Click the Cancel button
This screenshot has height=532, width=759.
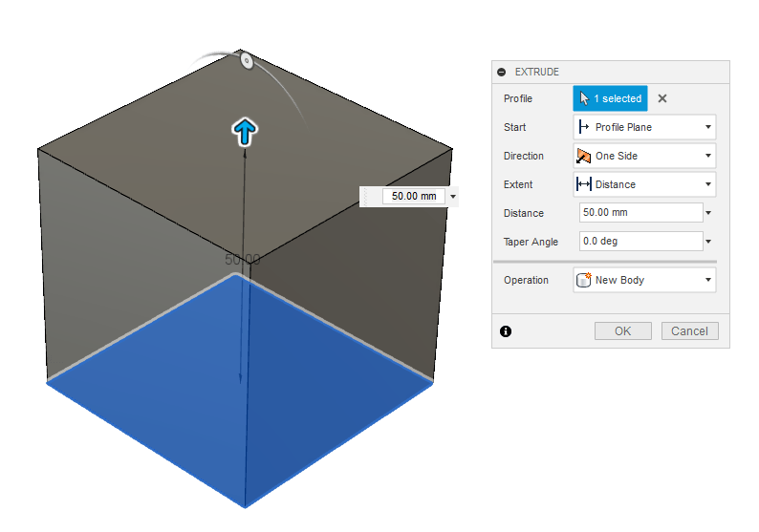pos(690,331)
